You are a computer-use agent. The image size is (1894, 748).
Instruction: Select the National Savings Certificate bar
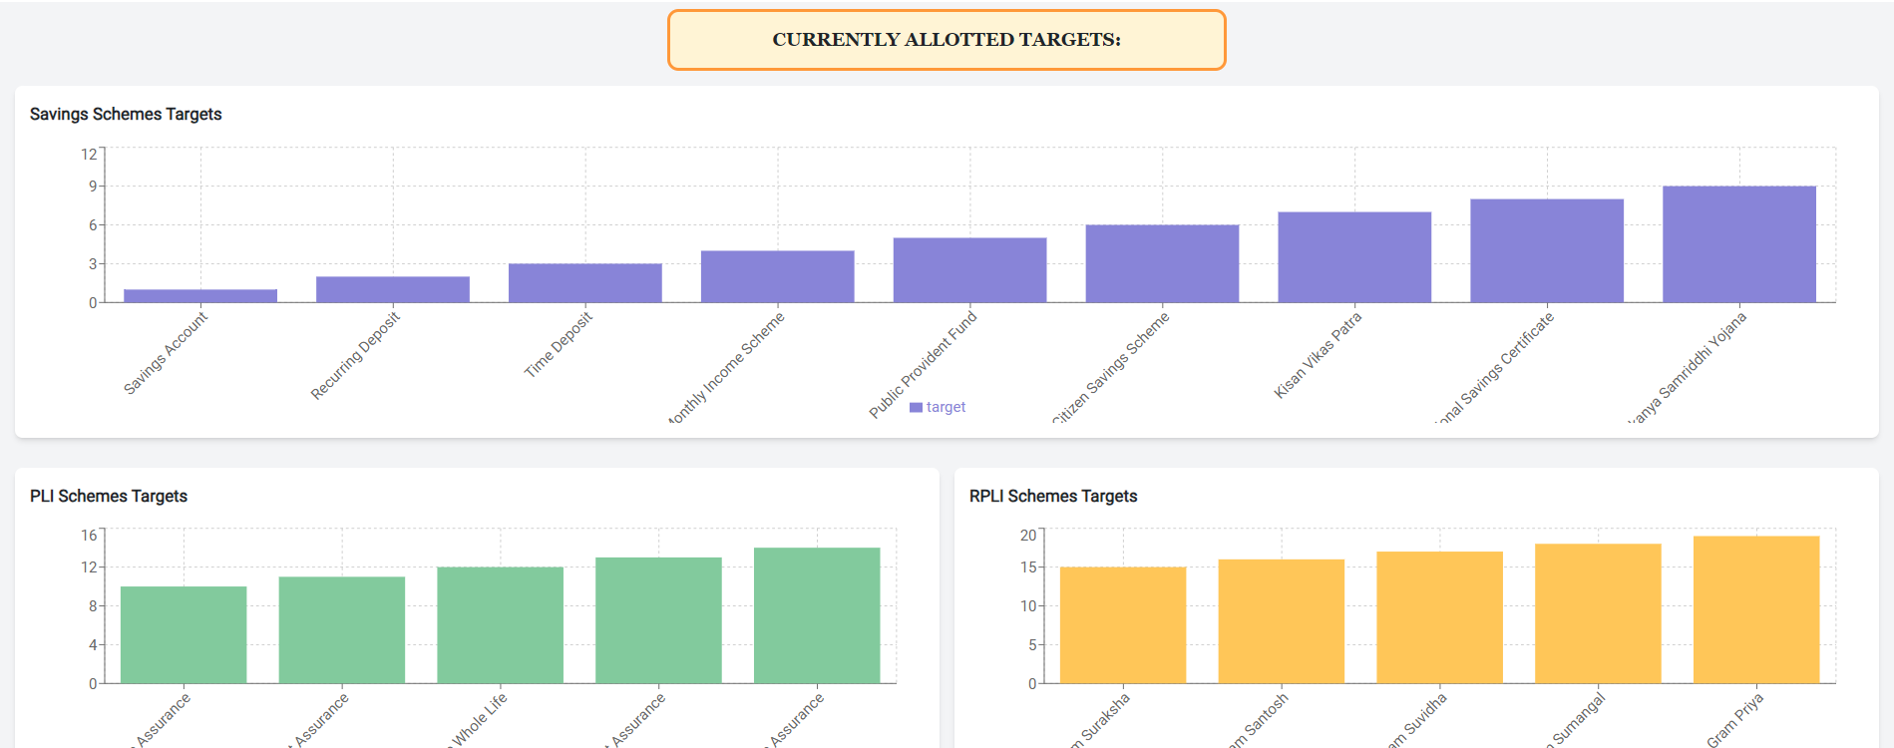tap(1547, 250)
